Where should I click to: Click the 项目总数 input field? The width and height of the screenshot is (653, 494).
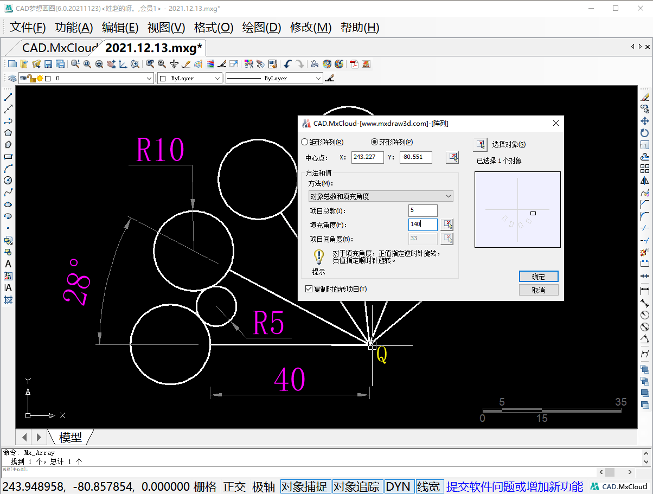click(x=422, y=210)
